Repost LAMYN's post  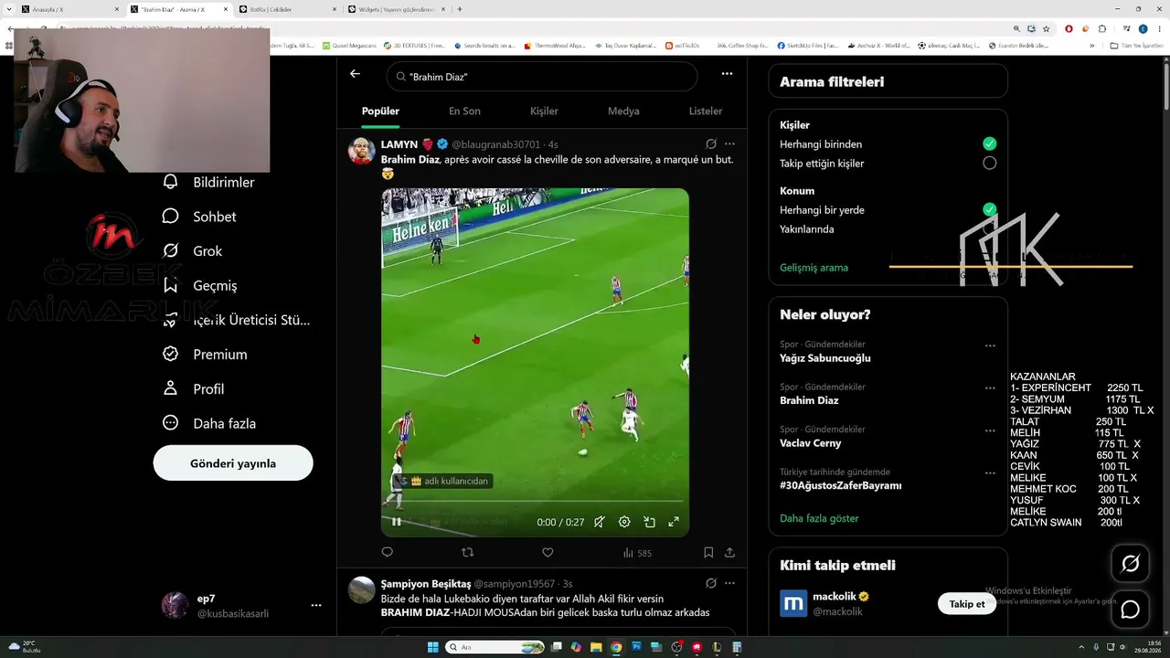pos(468,552)
